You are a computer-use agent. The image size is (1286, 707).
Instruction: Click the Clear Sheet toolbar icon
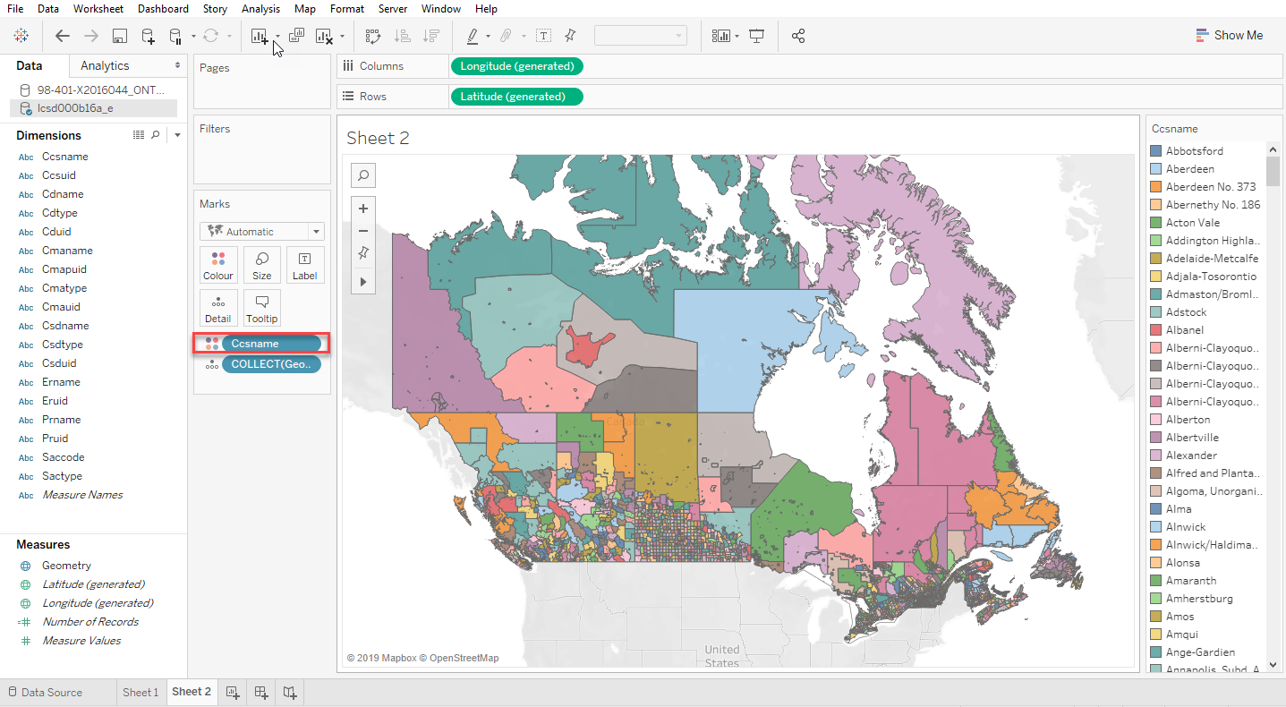point(324,36)
